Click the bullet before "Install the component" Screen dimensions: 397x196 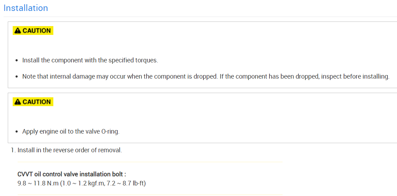click(17, 61)
